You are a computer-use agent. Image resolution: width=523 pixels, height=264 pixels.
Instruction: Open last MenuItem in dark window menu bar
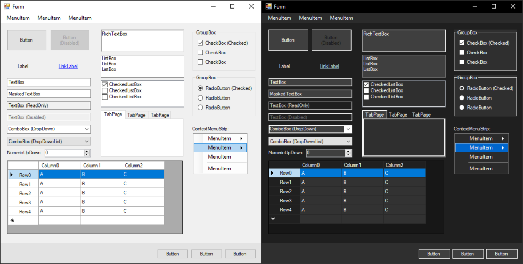click(x=341, y=18)
